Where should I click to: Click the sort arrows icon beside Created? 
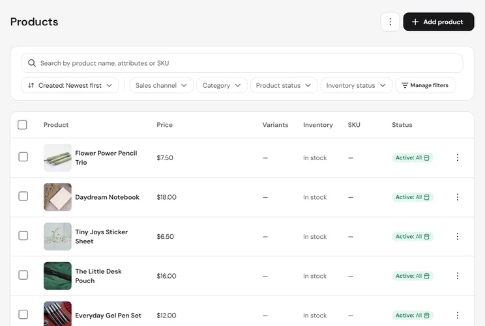[31, 85]
